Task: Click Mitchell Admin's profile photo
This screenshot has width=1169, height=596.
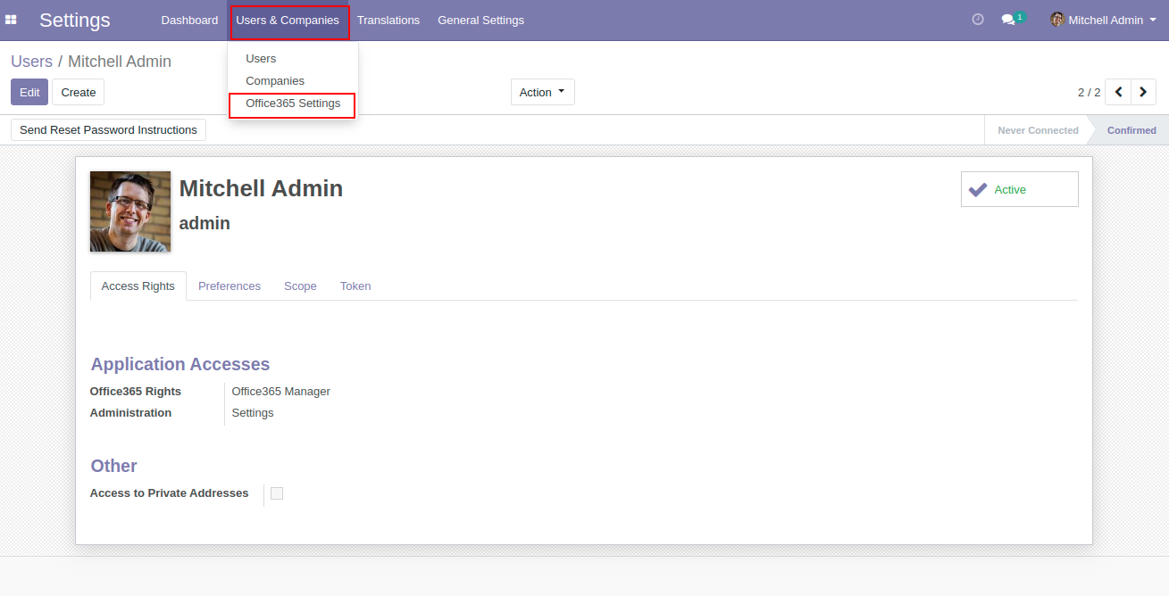Action: pyautogui.click(x=130, y=211)
